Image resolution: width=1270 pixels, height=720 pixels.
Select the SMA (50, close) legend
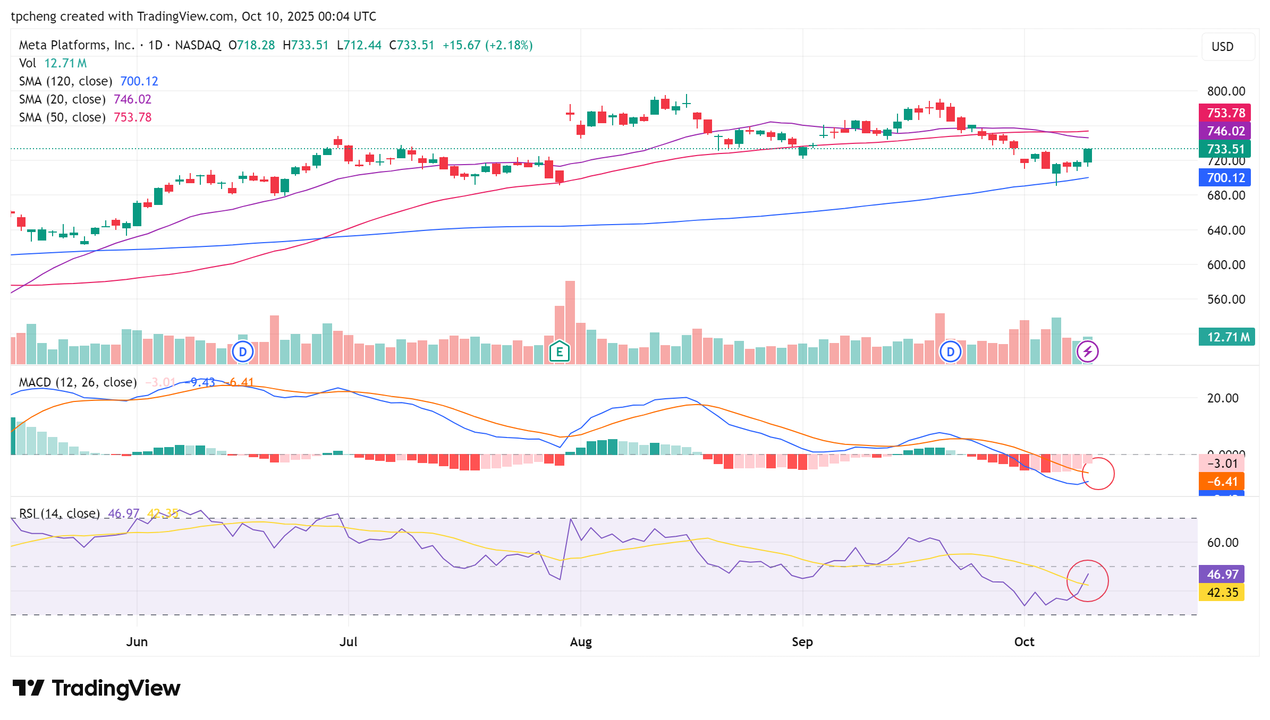click(x=62, y=117)
